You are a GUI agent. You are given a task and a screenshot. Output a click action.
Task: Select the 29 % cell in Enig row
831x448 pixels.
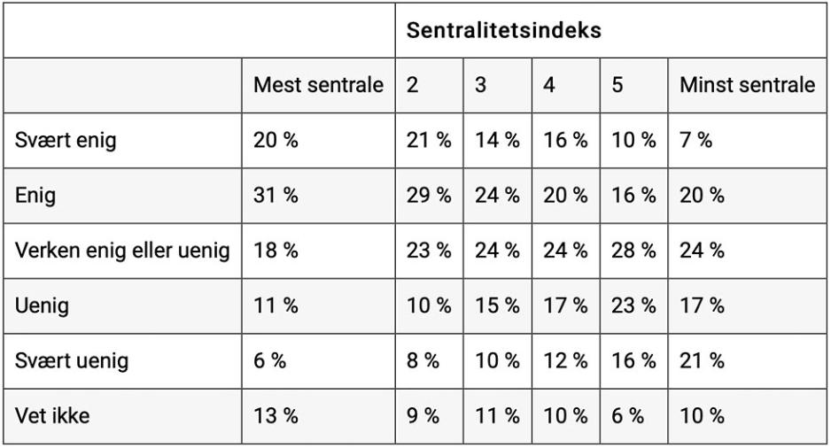(x=429, y=196)
